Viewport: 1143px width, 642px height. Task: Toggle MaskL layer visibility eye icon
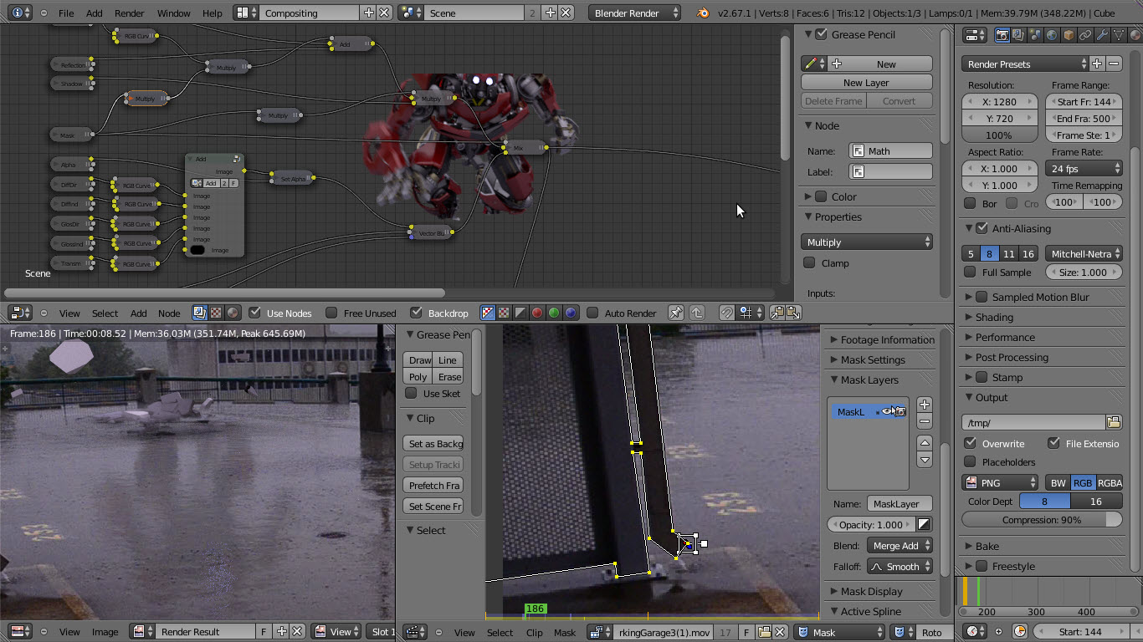coord(887,411)
